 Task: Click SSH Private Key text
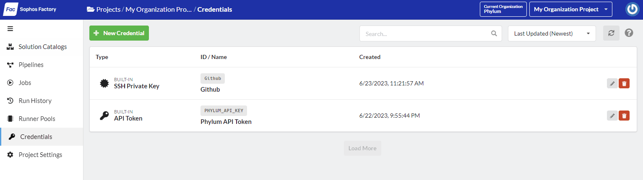137,86
